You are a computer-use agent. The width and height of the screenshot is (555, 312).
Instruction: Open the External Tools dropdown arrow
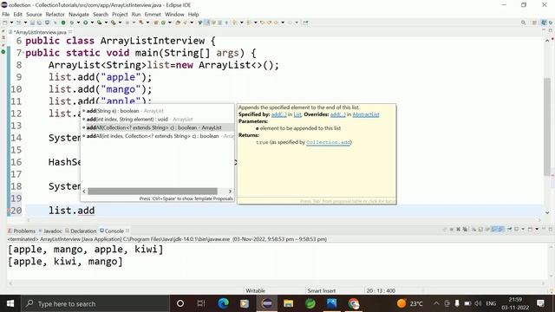click(x=120, y=23)
